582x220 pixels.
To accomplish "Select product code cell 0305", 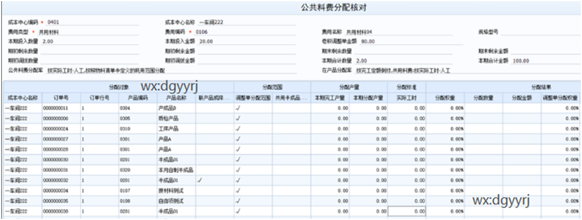I will coord(138,118).
